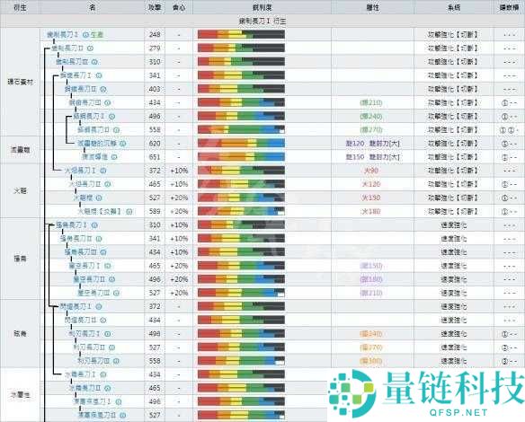
Task: Click 攻擊強化【切斷】 in the 651 attack row
Action: (x=453, y=157)
